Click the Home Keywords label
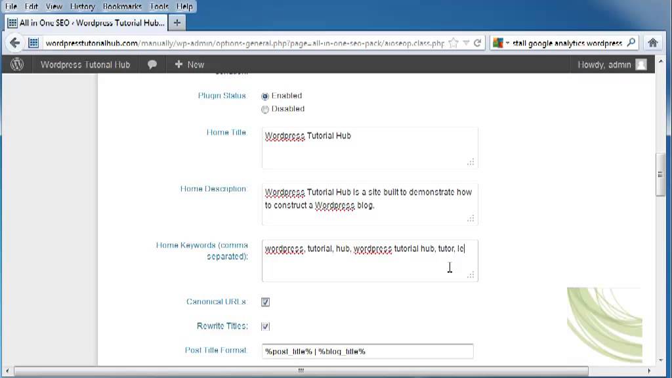 [x=202, y=251]
